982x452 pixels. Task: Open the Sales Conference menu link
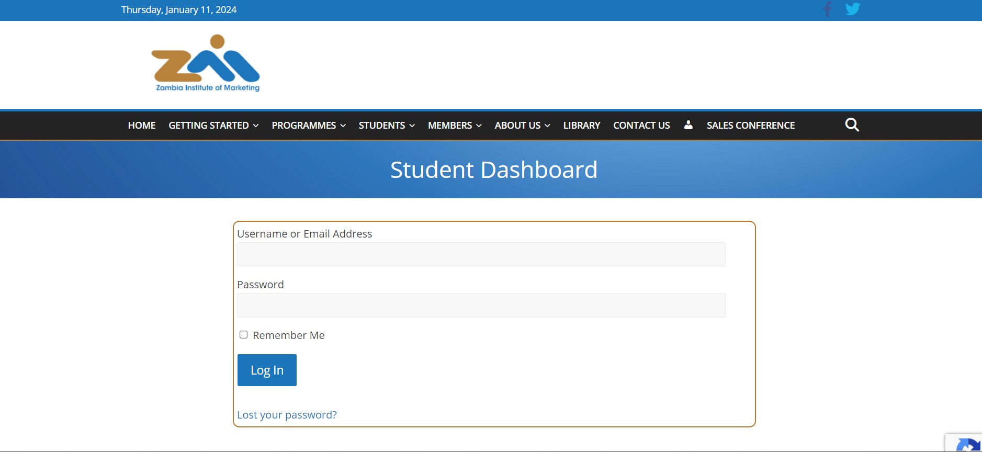(x=750, y=126)
